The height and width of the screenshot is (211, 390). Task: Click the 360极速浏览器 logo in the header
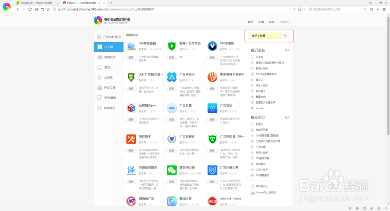(x=112, y=20)
